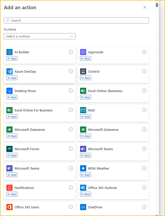Choose the MSN Weather sun icon
This screenshot has width=165, height=216.
point(83,168)
